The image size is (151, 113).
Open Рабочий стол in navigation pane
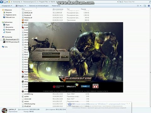click(10, 17)
